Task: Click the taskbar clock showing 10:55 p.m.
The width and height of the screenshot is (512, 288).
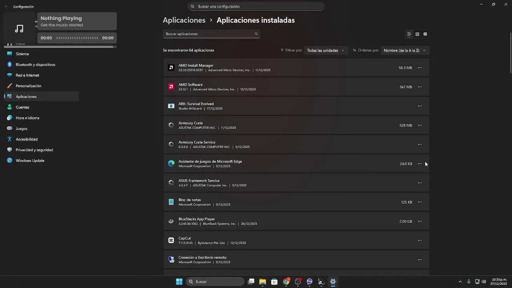Action: coord(499,282)
